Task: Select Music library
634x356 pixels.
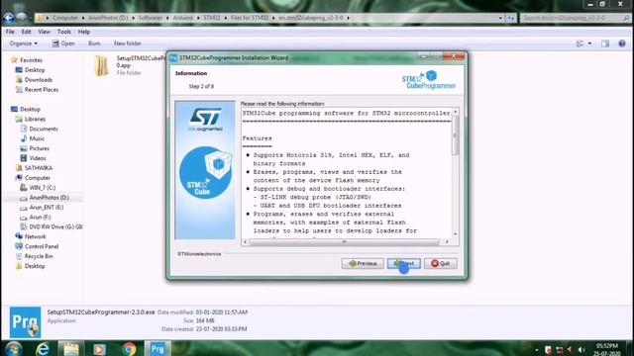Action: (37, 138)
